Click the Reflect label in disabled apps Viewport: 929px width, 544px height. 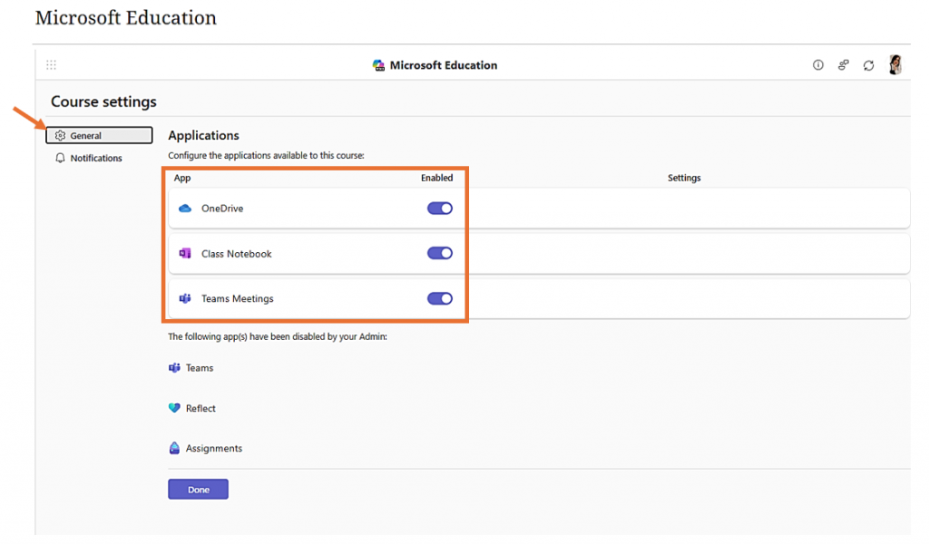pyautogui.click(x=200, y=408)
